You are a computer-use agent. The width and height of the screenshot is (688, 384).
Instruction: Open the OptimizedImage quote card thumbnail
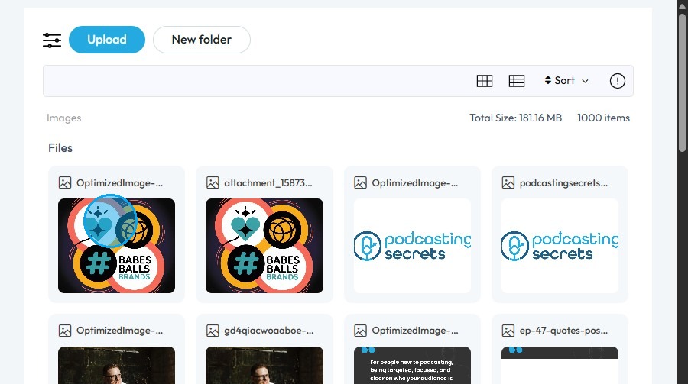click(412, 365)
